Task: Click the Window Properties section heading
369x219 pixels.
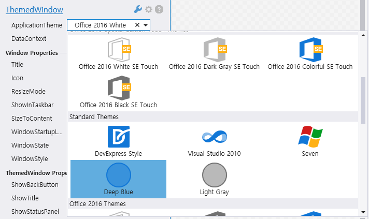Action: pos(32,53)
